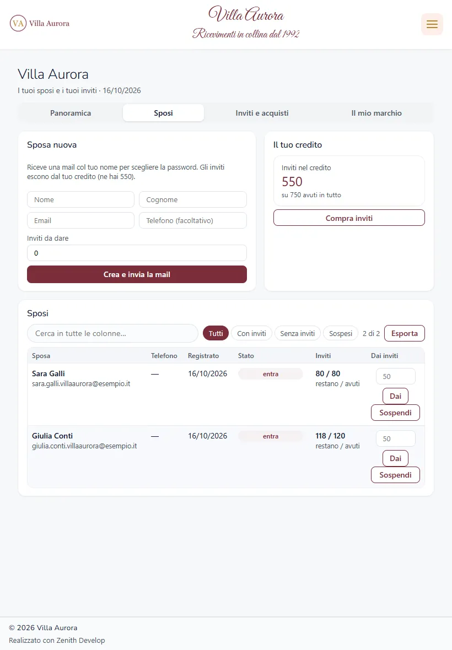The image size is (452, 650).
Task: Click the Inviti da dare number box
Action: coord(137,253)
